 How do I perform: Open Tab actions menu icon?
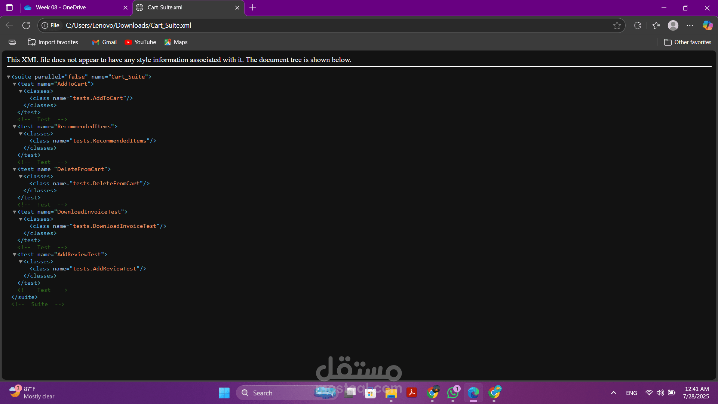tap(9, 7)
